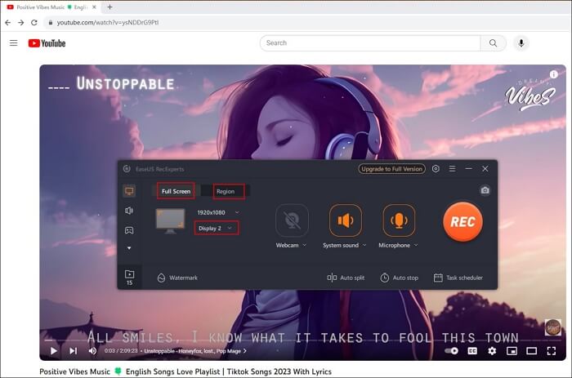Screen dimensions: 572x378
Task: Select game recording mode in sidebar
Action: coord(129,230)
